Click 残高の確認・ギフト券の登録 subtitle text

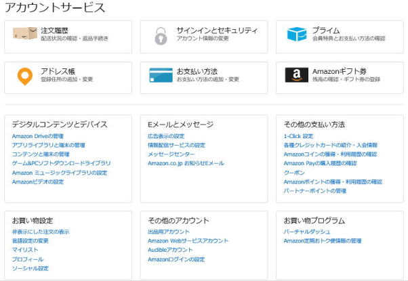(346, 79)
